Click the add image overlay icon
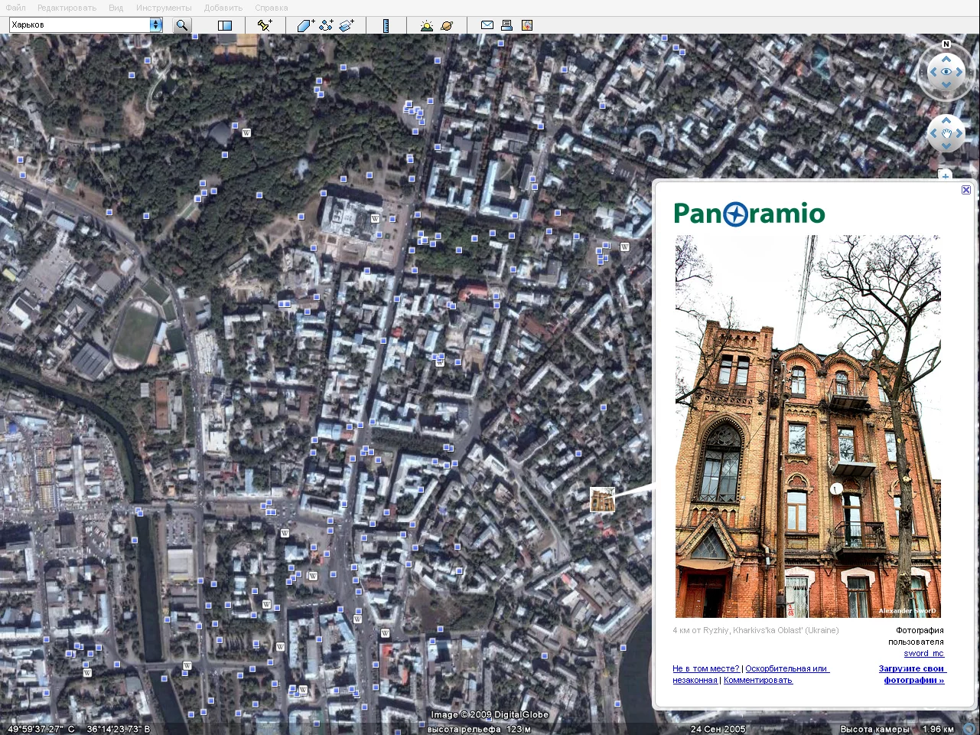The height and width of the screenshot is (735, 980). pyautogui.click(x=347, y=25)
